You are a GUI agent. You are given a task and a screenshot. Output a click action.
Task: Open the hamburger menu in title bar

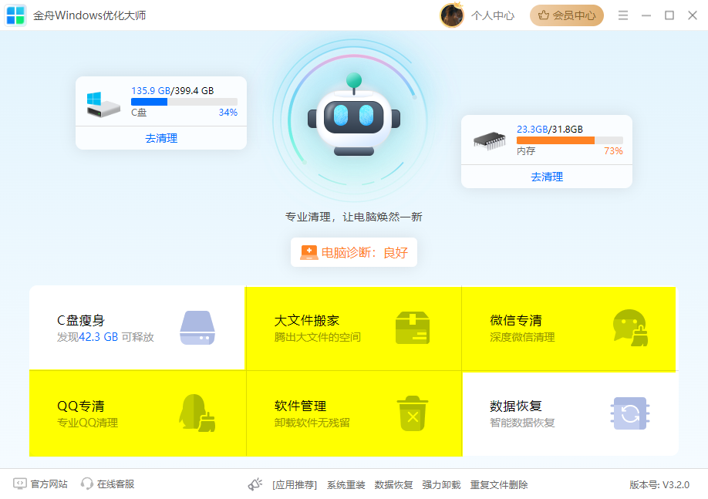pyautogui.click(x=622, y=15)
